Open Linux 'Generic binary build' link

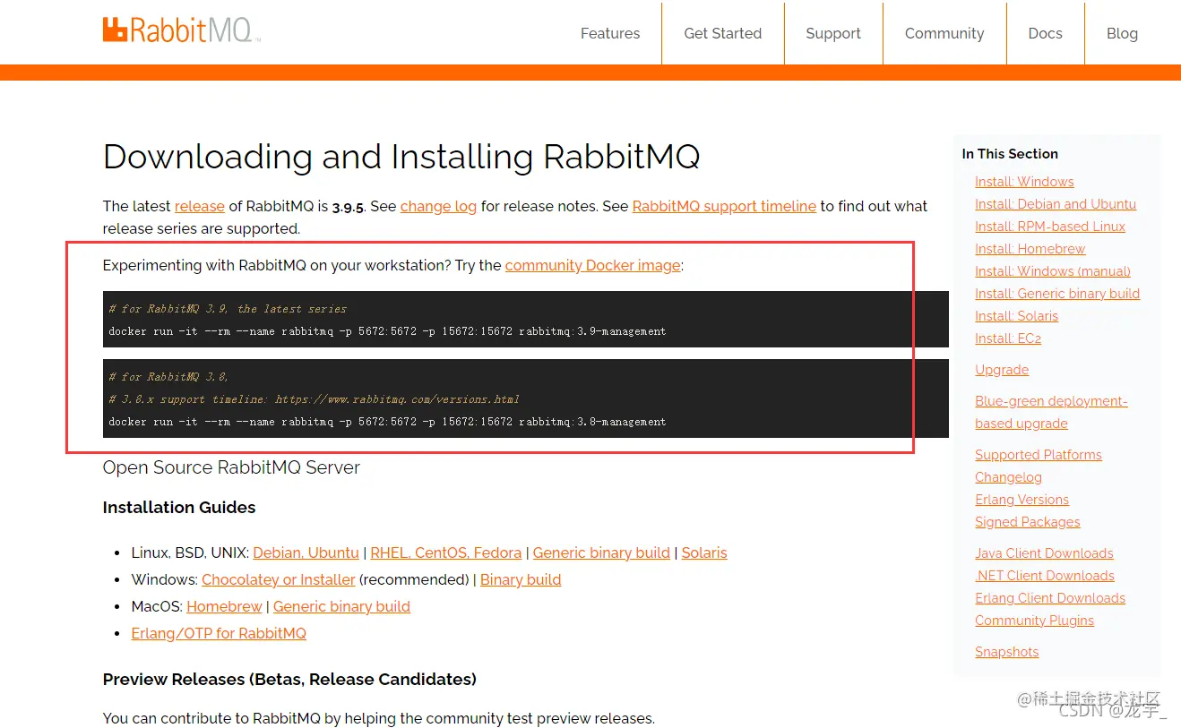(601, 552)
